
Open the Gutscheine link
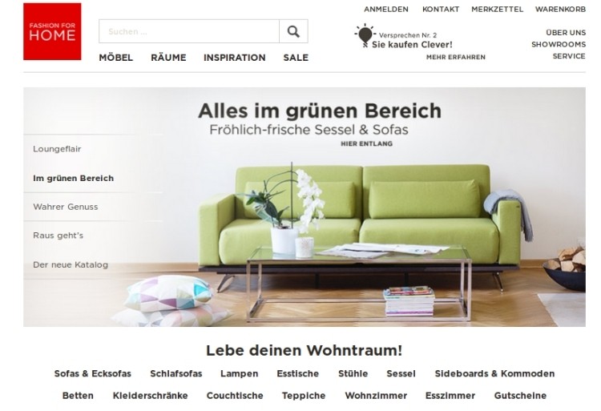[x=520, y=395]
